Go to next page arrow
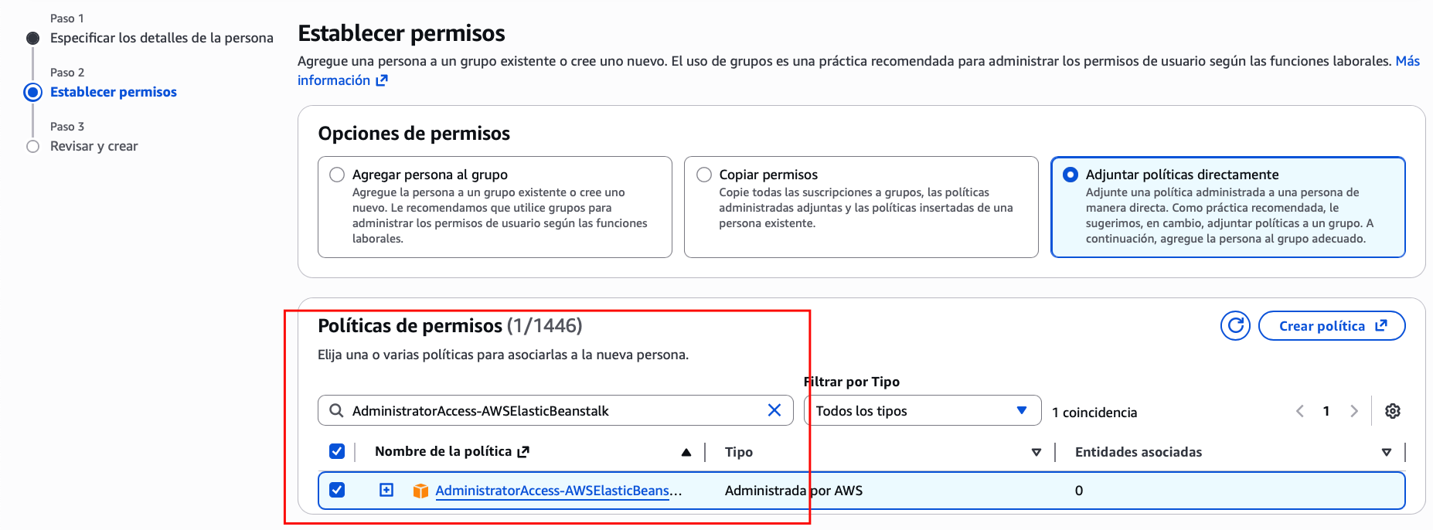 click(1353, 411)
